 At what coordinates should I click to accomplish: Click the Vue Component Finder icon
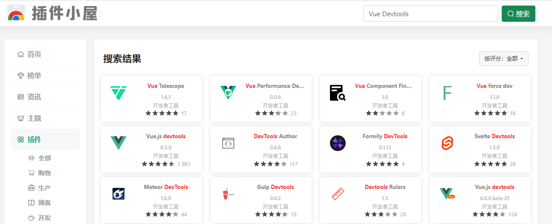[x=338, y=93]
